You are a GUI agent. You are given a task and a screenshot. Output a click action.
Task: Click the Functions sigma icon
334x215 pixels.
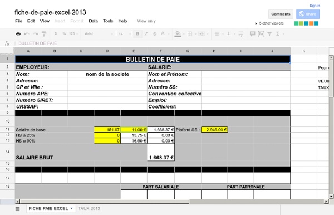(x=278, y=33)
